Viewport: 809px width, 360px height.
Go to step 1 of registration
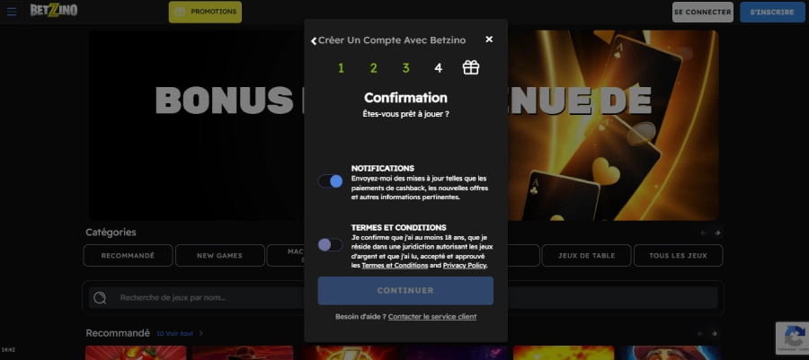pyautogui.click(x=341, y=68)
